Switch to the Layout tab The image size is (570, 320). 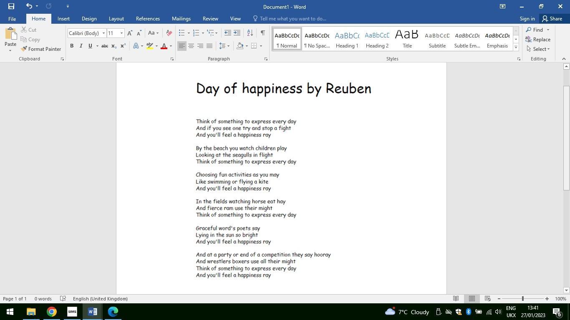[x=116, y=19]
